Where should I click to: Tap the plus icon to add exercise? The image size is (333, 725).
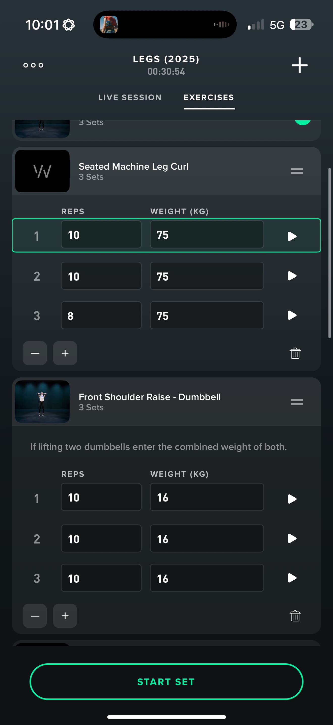click(x=299, y=65)
